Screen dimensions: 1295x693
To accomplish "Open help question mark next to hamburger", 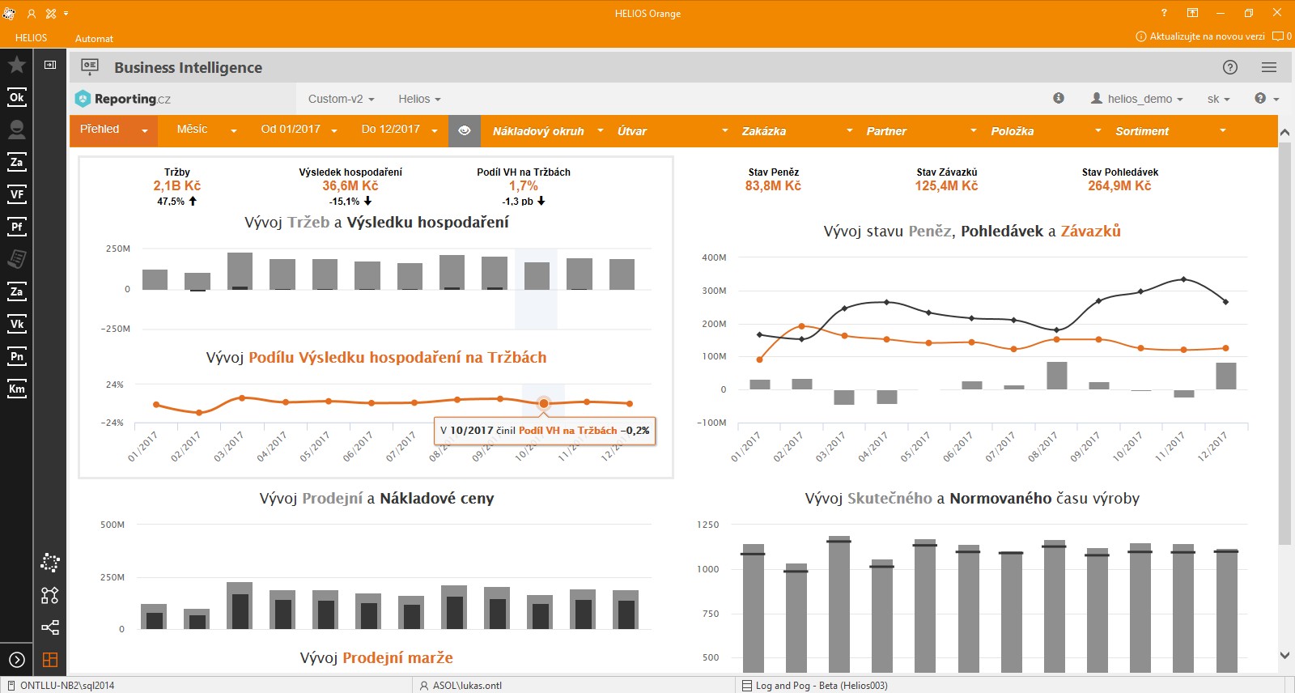I will pyautogui.click(x=1230, y=67).
